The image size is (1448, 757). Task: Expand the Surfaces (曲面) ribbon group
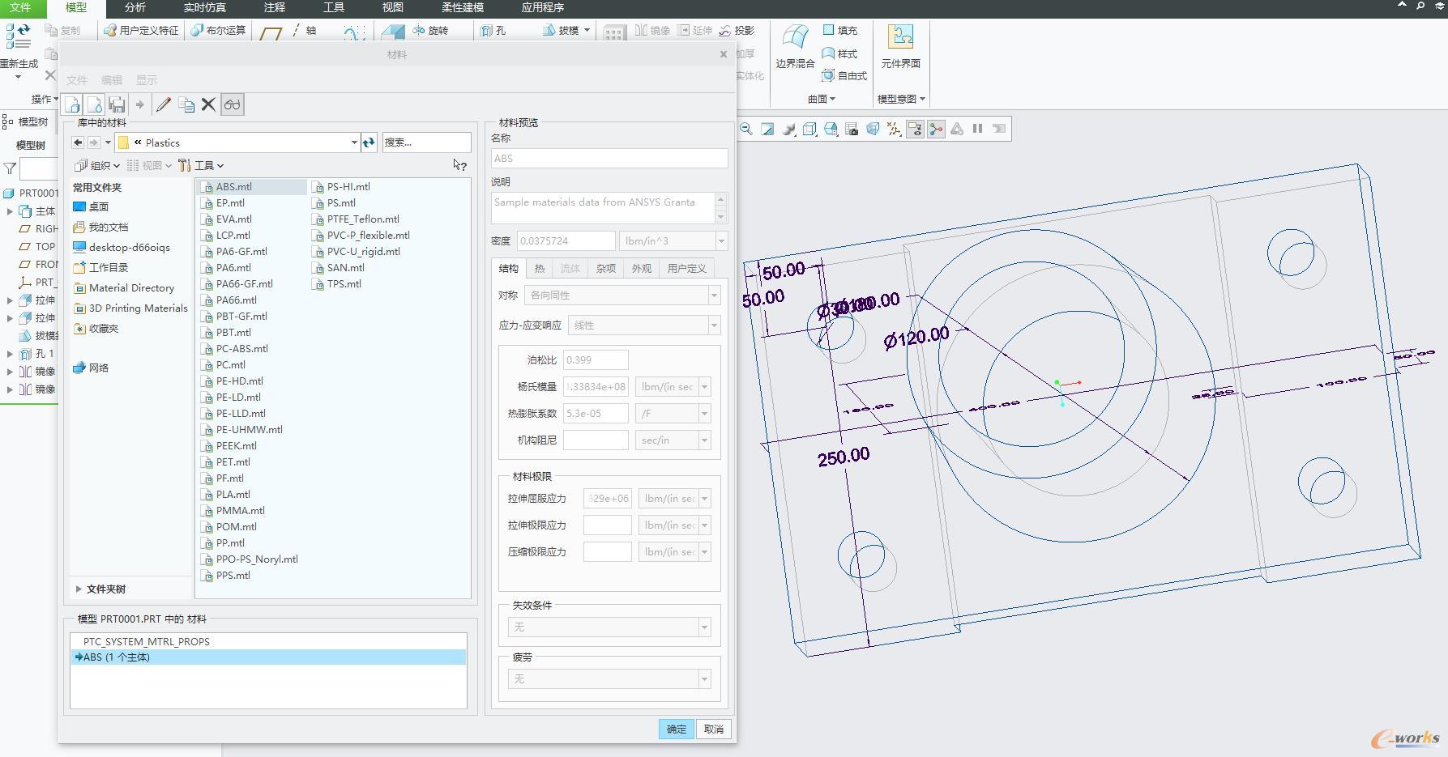(822, 100)
